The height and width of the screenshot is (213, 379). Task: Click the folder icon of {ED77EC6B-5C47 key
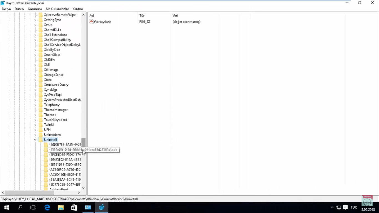pyautogui.click(x=46, y=184)
